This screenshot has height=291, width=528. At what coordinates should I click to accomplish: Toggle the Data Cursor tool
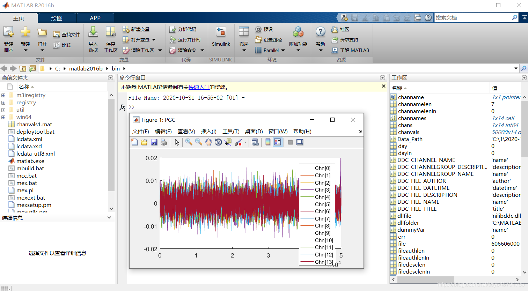(x=228, y=142)
